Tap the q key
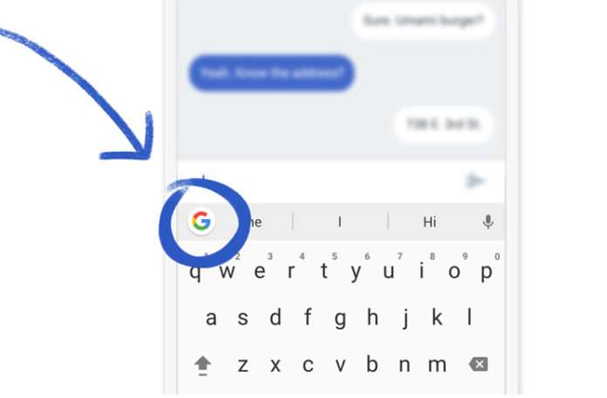Viewport: 607px width, 398px height. [x=195, y=272]
